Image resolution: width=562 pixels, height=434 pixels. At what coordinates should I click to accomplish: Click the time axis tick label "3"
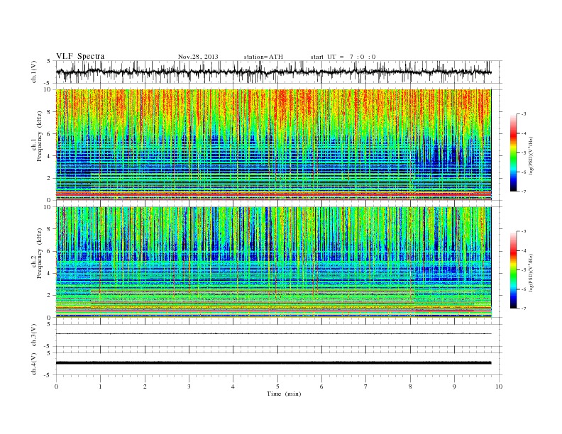(x=189, y=386)
